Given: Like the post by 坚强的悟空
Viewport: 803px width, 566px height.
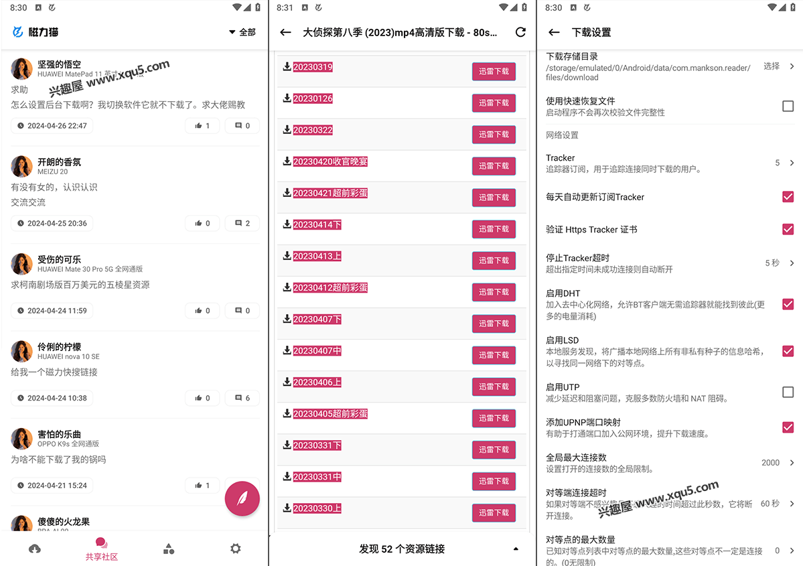Looking at the screenshot, I should point(202,126).
